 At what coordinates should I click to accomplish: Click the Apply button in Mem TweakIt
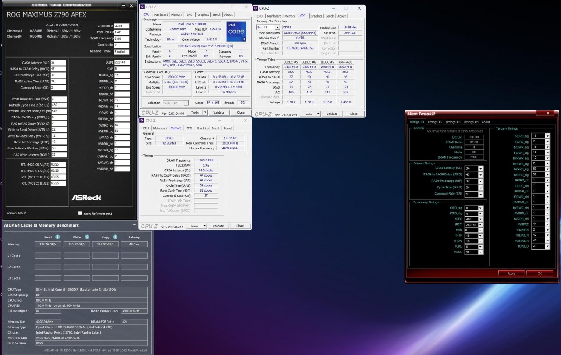[x=511, y=273]
